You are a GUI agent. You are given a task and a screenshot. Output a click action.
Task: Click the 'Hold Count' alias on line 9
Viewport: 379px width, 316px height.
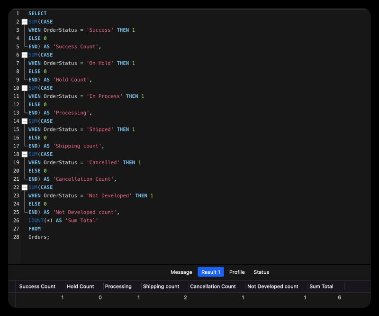pyautogui.click(x=71, y=80)
